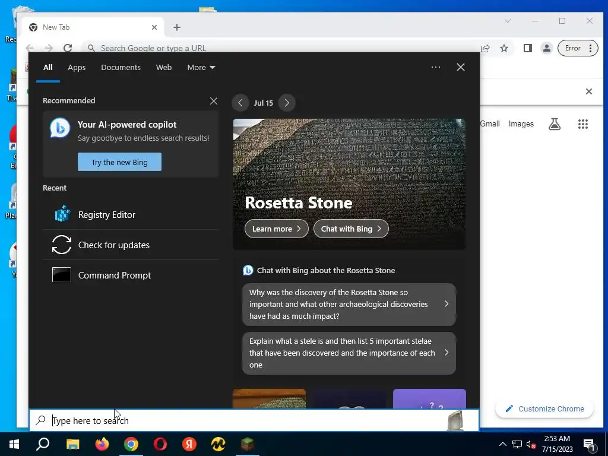
Task: Open Chrome Error menu button
Action: point(578,48)
